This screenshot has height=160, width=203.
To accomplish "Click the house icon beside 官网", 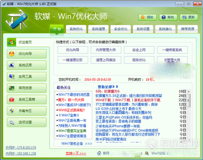I will pos(99,153).
